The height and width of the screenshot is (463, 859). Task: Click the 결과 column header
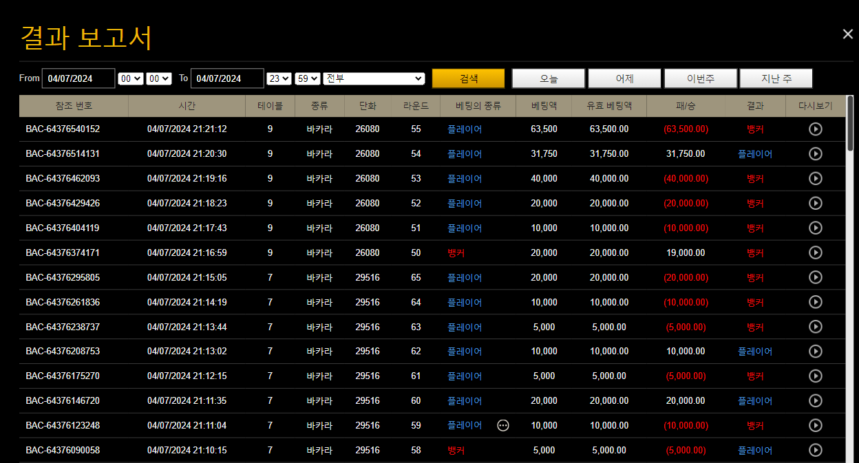point(755,106)
